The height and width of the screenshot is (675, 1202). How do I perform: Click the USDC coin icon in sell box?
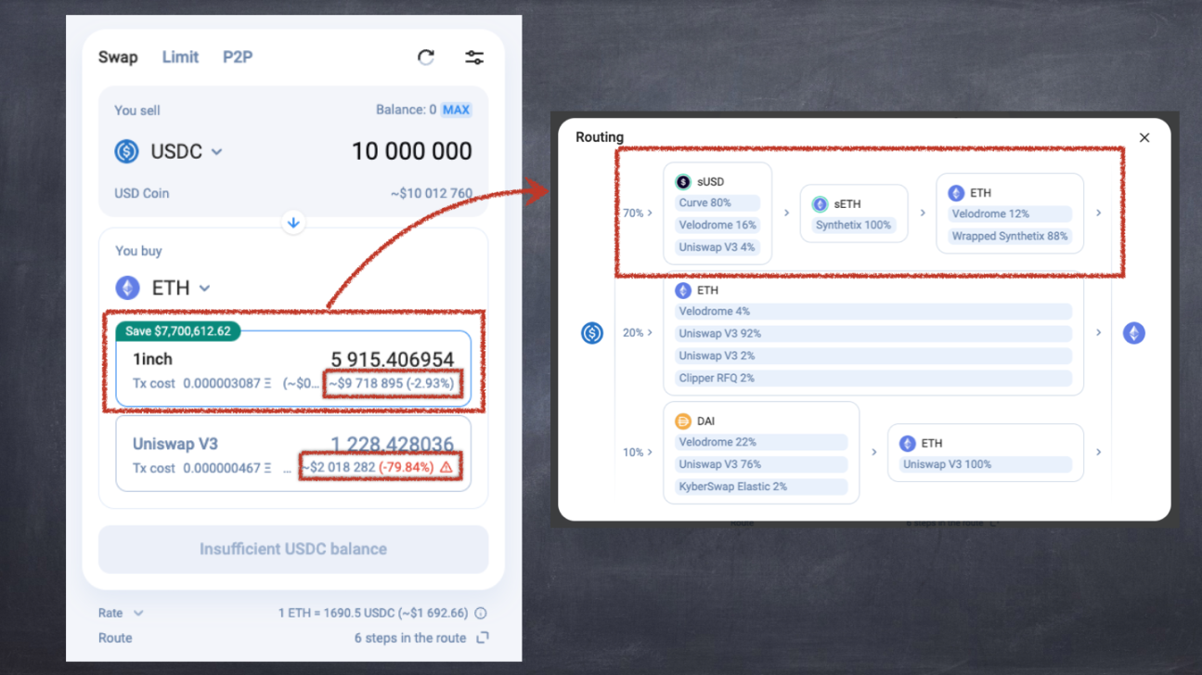[127, 151]
